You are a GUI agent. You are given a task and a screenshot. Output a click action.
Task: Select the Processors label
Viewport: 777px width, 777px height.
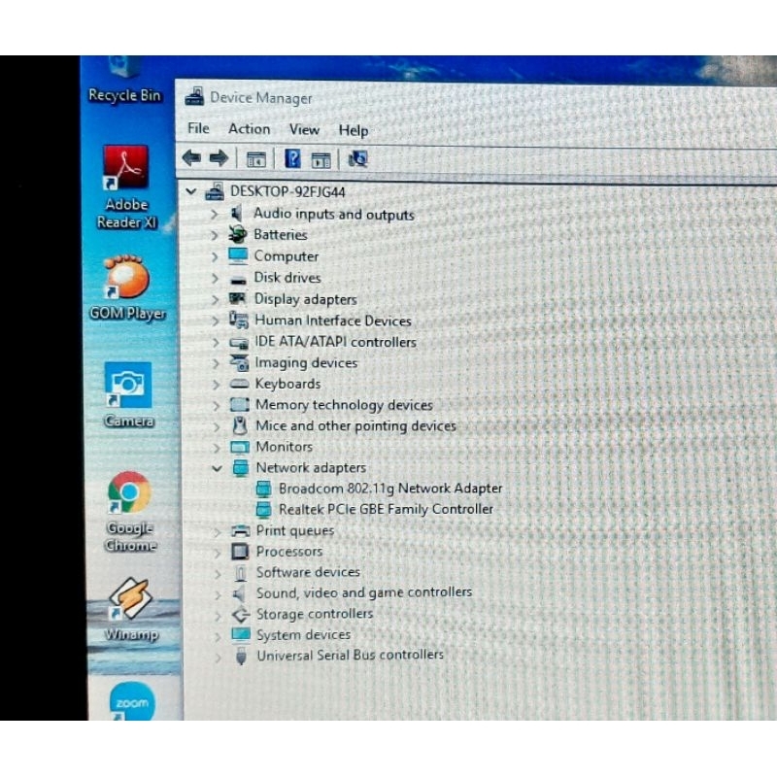point(289,551)
